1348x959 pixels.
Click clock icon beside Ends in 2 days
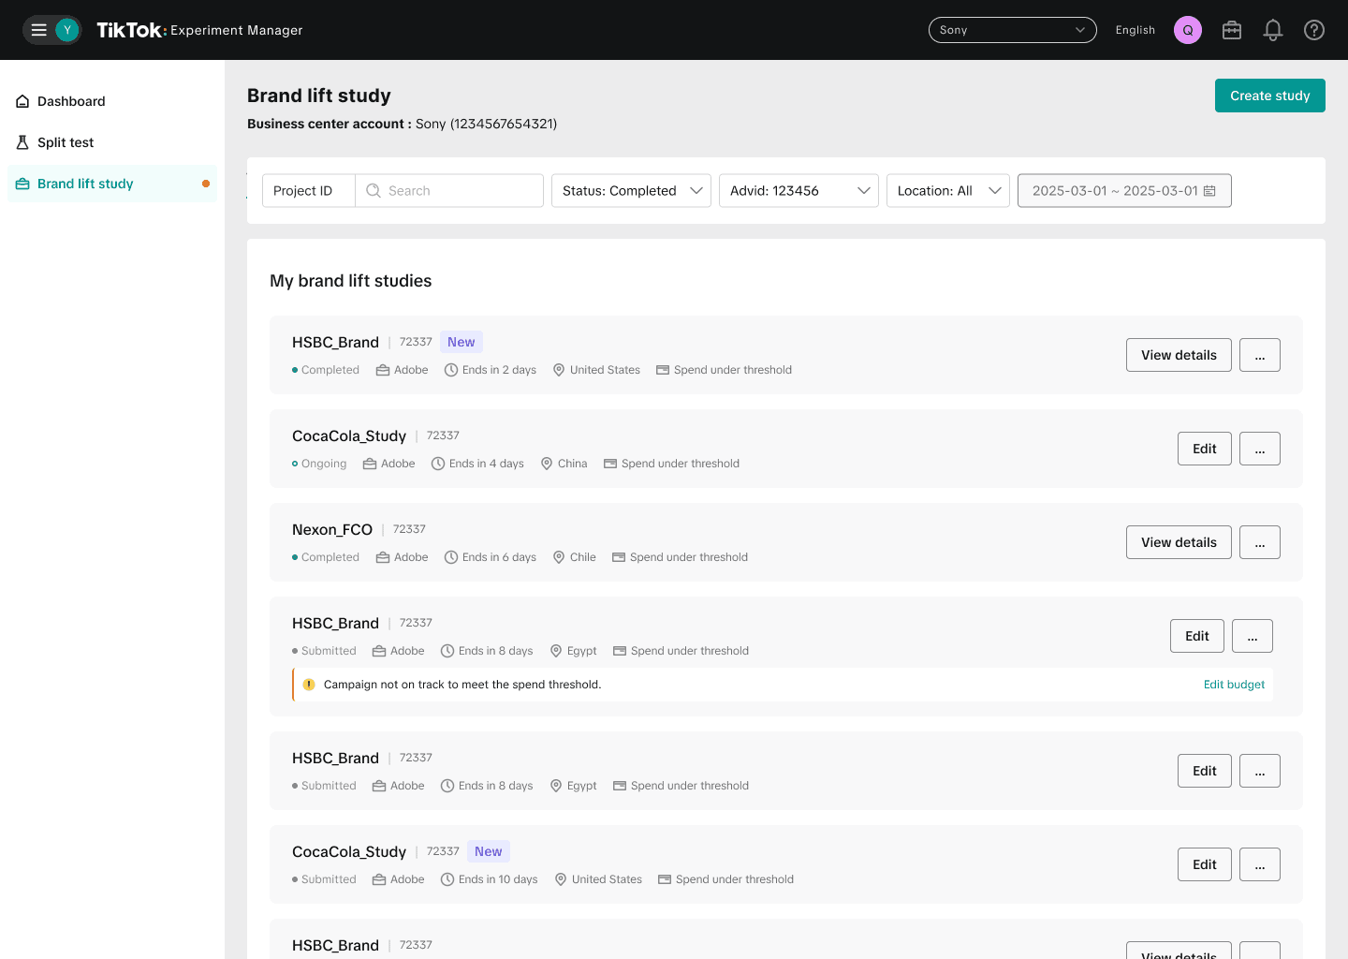click(451, 370)
